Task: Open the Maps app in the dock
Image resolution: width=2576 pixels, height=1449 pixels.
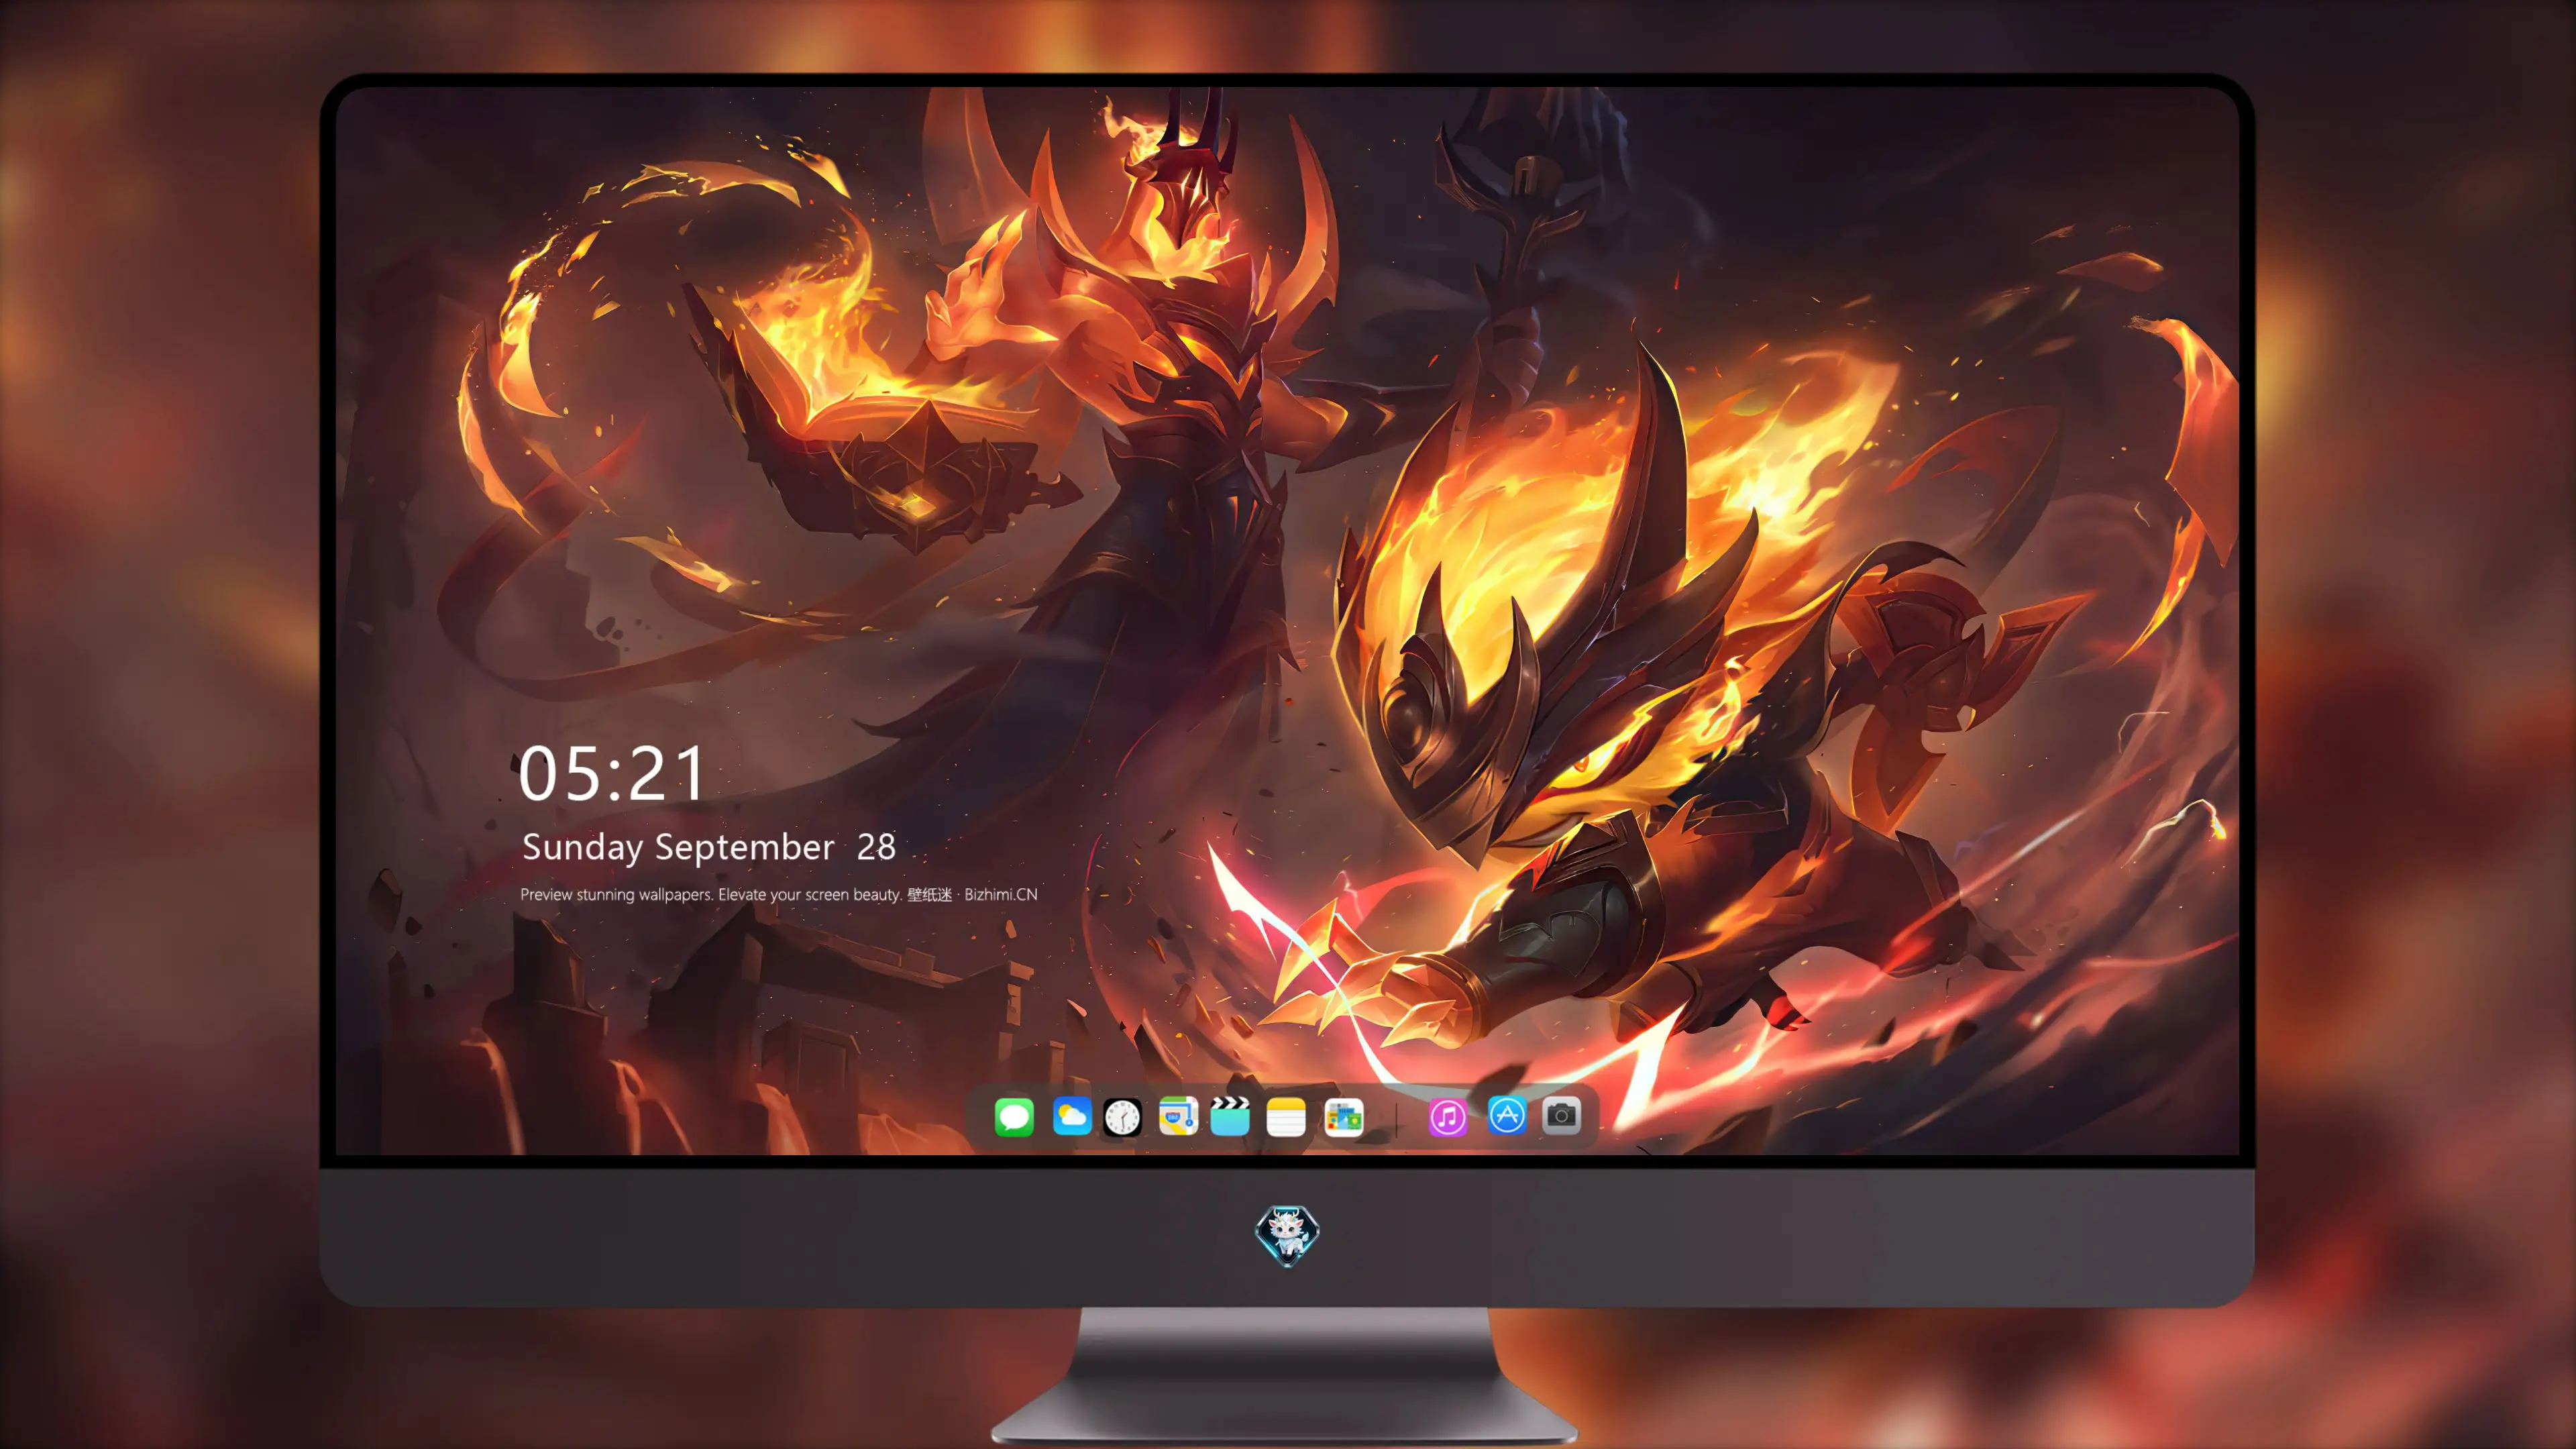Action: (1178, 1116)
